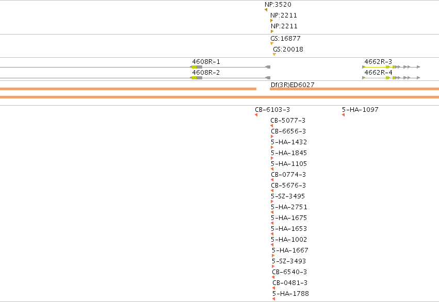This screenshot has height=302, width=439.
Task: Open the 4608R-1 transcript label
Action: [206, 61]
